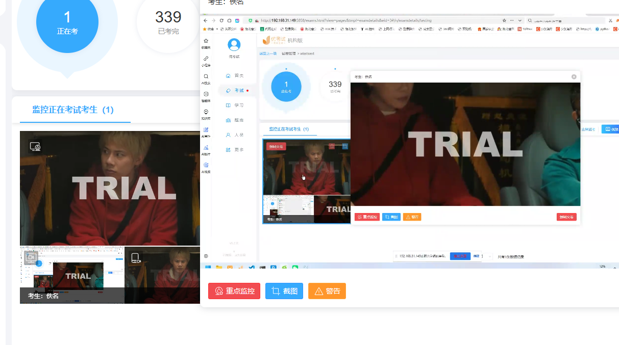In the shared screen, click the AI图片 sidebar icon

tap(206, 147)
